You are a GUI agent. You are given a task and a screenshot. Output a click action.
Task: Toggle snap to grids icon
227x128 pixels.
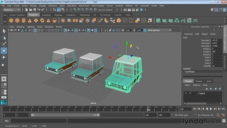click(x=75, y=10)
